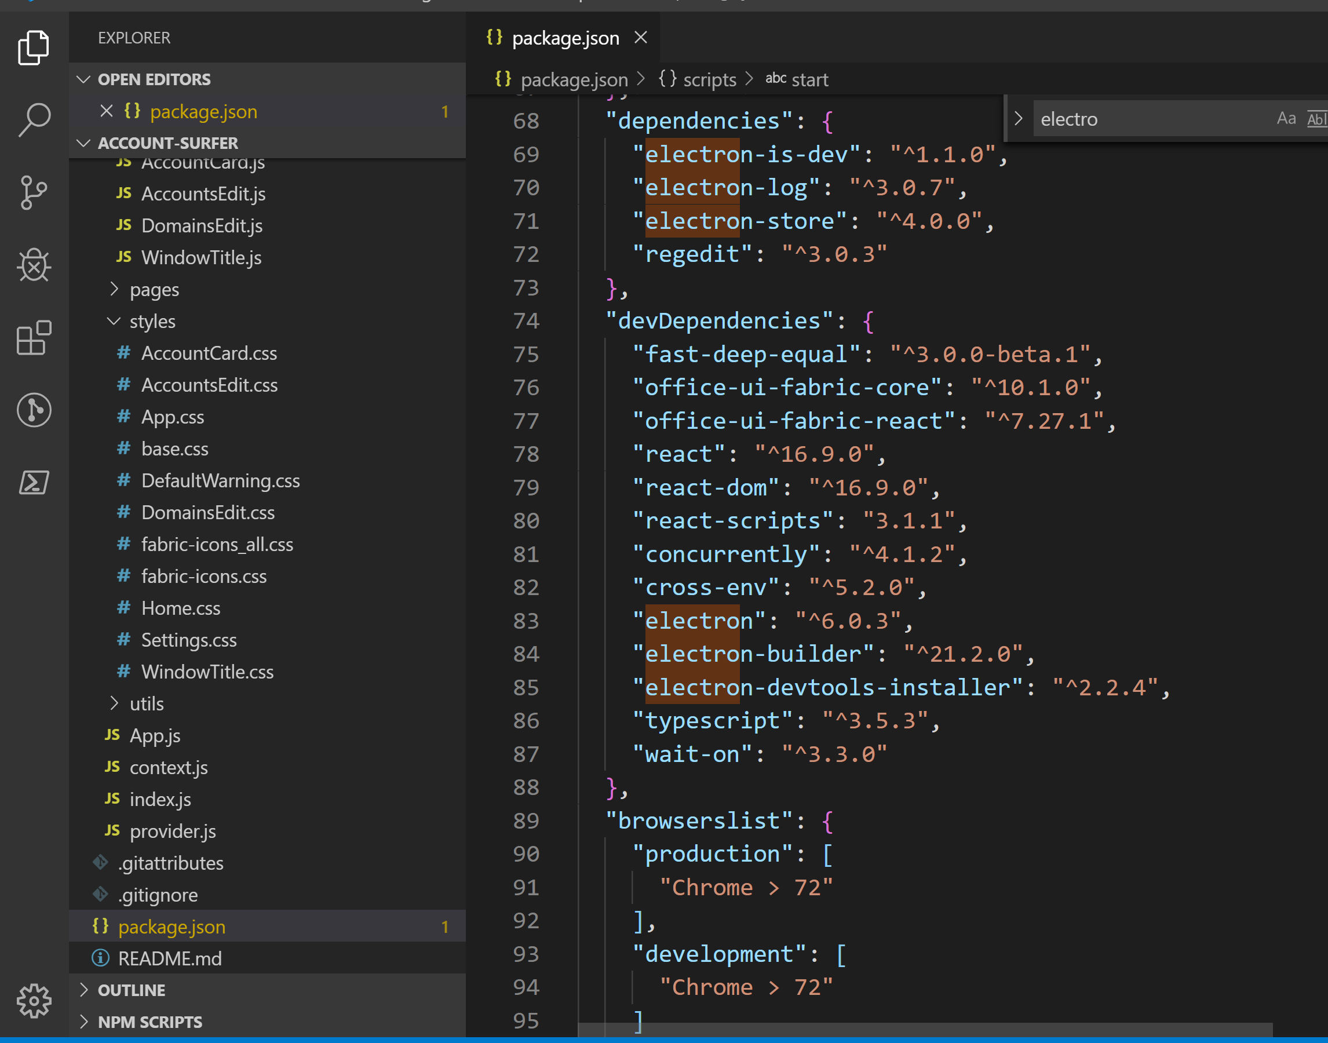Image resolution: width=1328 pixels, height=1043 pixels.
Task: Open the Search view icon
Action: [34, 119]
